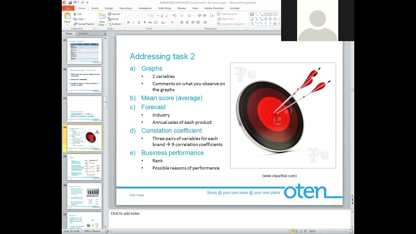Viewport: 416px width, 234px height.
Task: Toggle Italic formatting
Action: (x=134, y=22)
